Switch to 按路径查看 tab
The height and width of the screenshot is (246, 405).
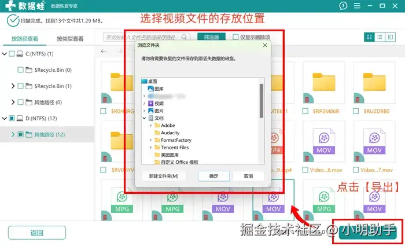pos(24,39)
